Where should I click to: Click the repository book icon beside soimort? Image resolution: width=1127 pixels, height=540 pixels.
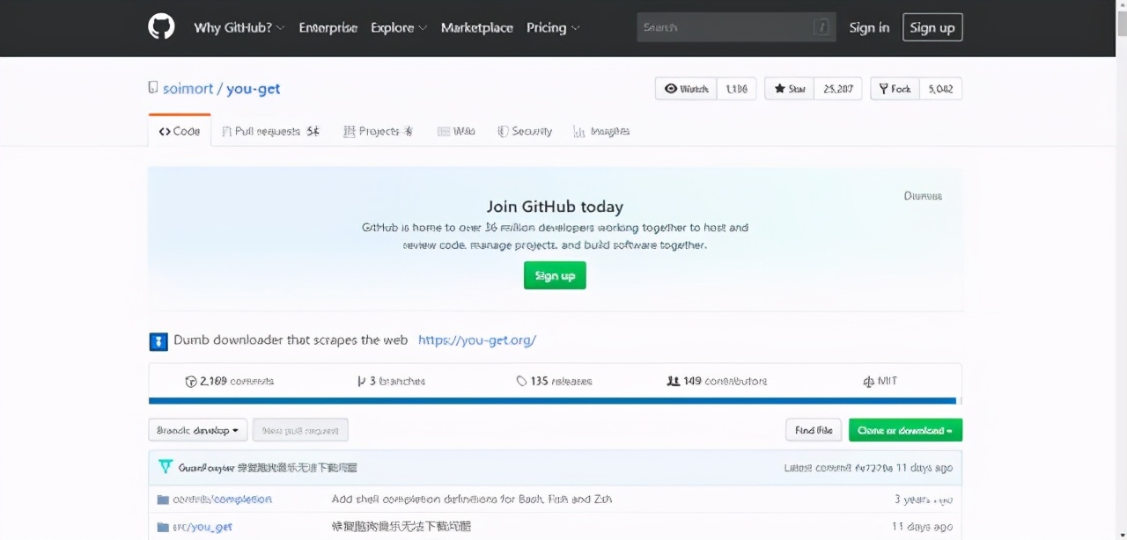(153, 88)
